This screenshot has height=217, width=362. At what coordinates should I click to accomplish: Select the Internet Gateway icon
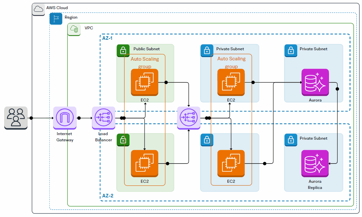(64, 118)
